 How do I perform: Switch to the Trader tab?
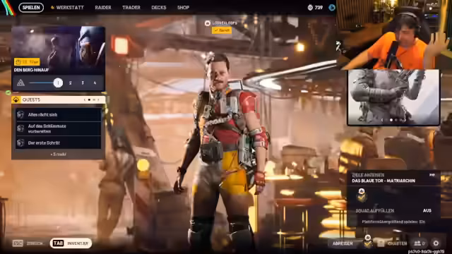click(x=131, y=8)
